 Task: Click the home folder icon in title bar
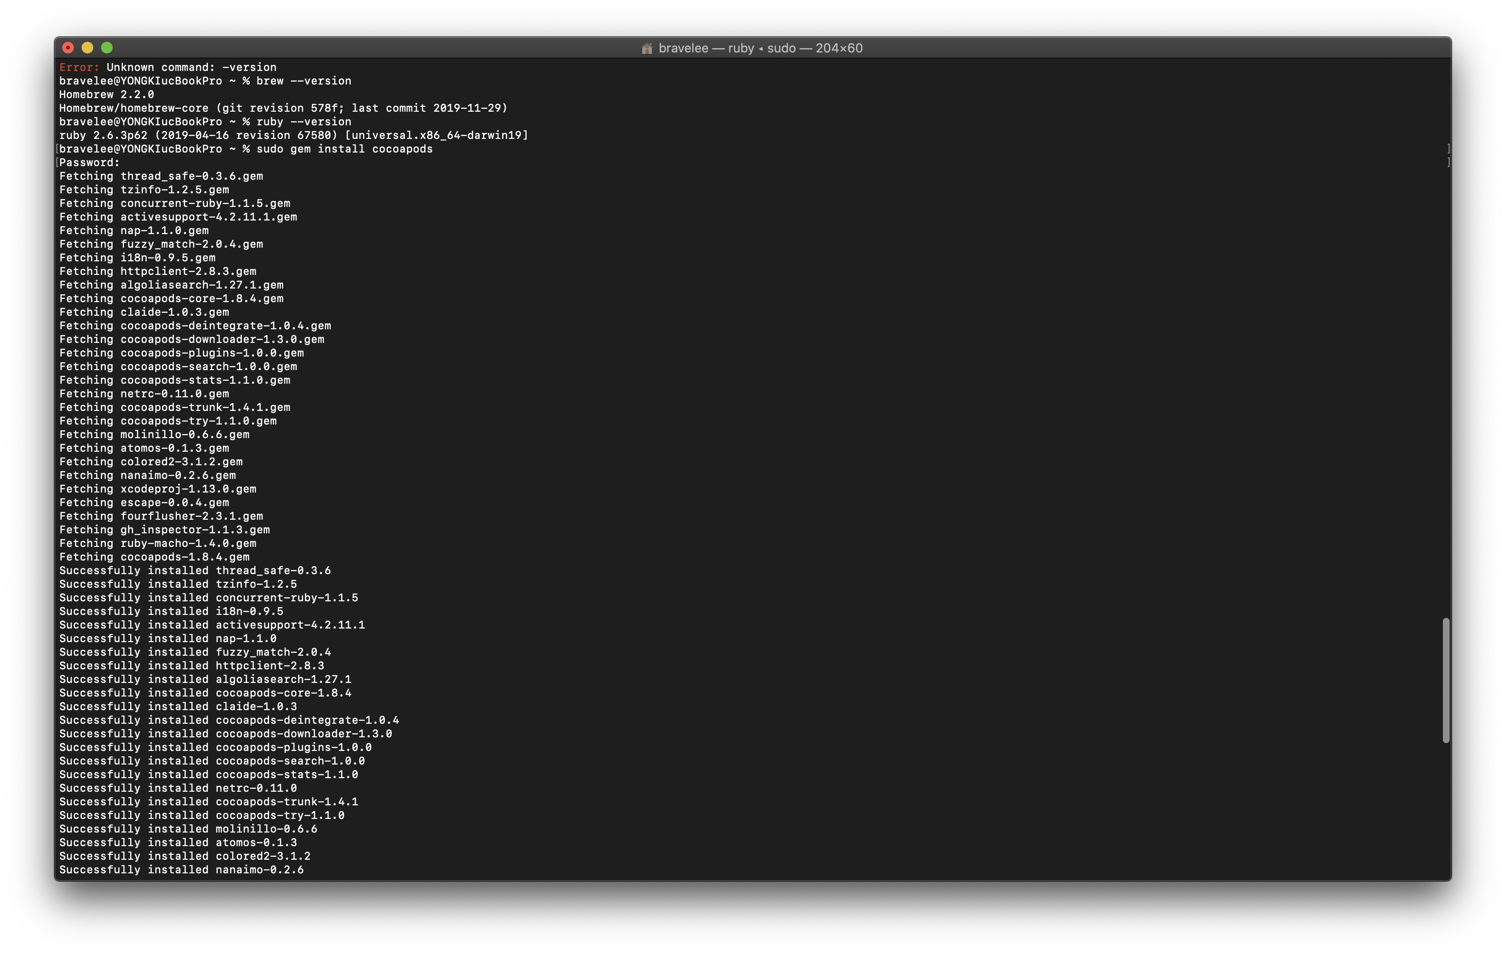click(647, 48)
